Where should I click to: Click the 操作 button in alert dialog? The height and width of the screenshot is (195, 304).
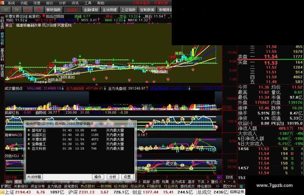(x=98, y=177)
